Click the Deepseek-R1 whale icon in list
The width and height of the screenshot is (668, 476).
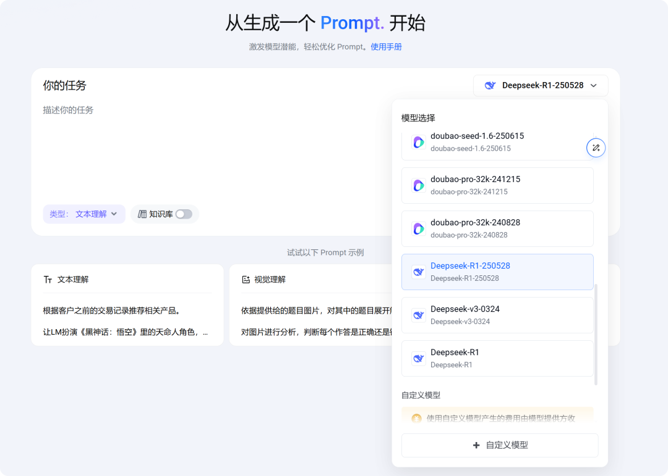pos(418,359)
